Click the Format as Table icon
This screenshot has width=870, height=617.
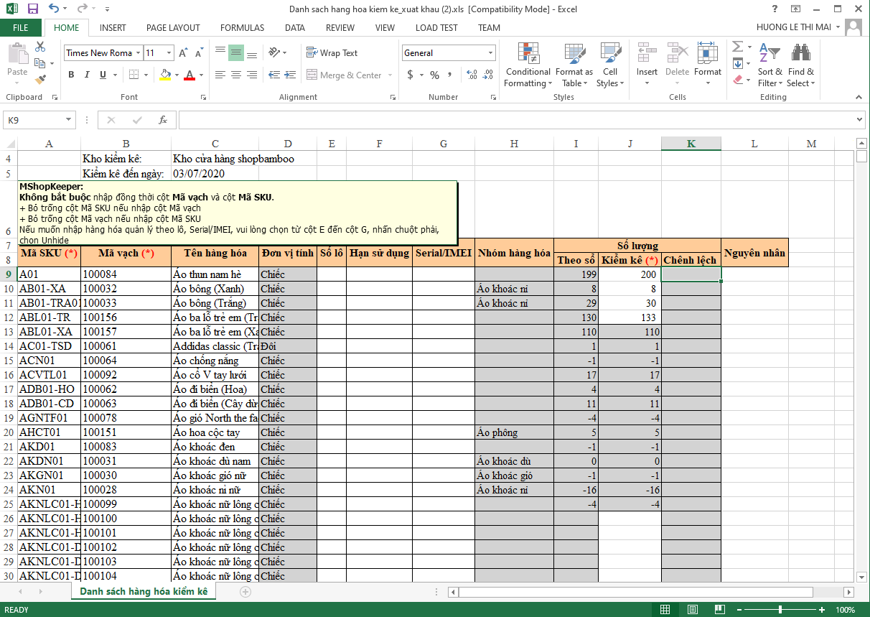pyautogui.click(x=574, y=65)
